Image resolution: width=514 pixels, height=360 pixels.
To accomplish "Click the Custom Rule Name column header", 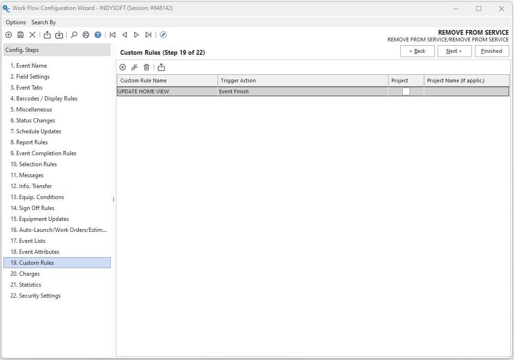I will [168, 80].
